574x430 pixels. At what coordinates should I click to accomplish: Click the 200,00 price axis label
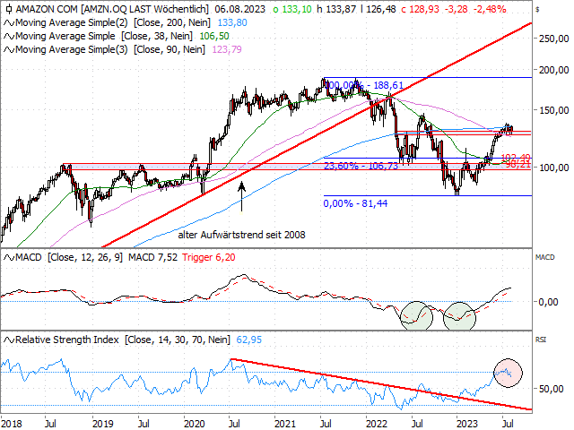(553, 70)
